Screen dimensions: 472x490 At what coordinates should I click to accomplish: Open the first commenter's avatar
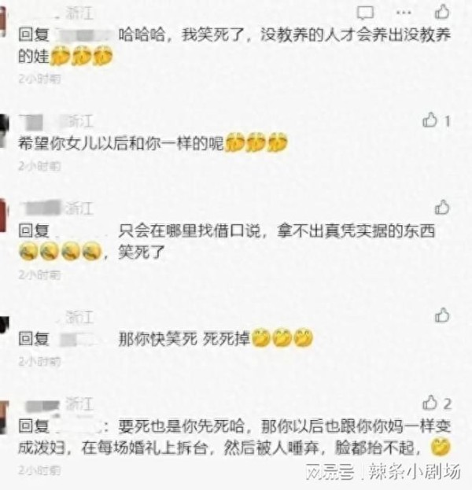coord(2,22)
